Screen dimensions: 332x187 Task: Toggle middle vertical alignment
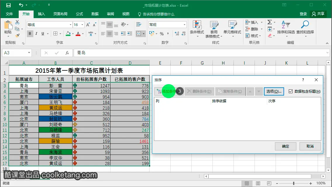point(110,25)
